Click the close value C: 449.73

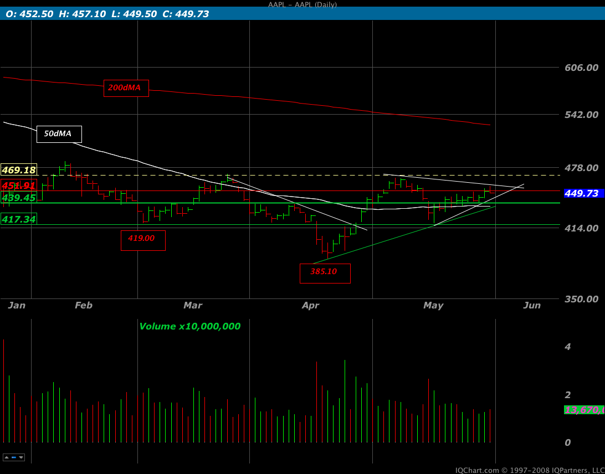click(186, 14)
